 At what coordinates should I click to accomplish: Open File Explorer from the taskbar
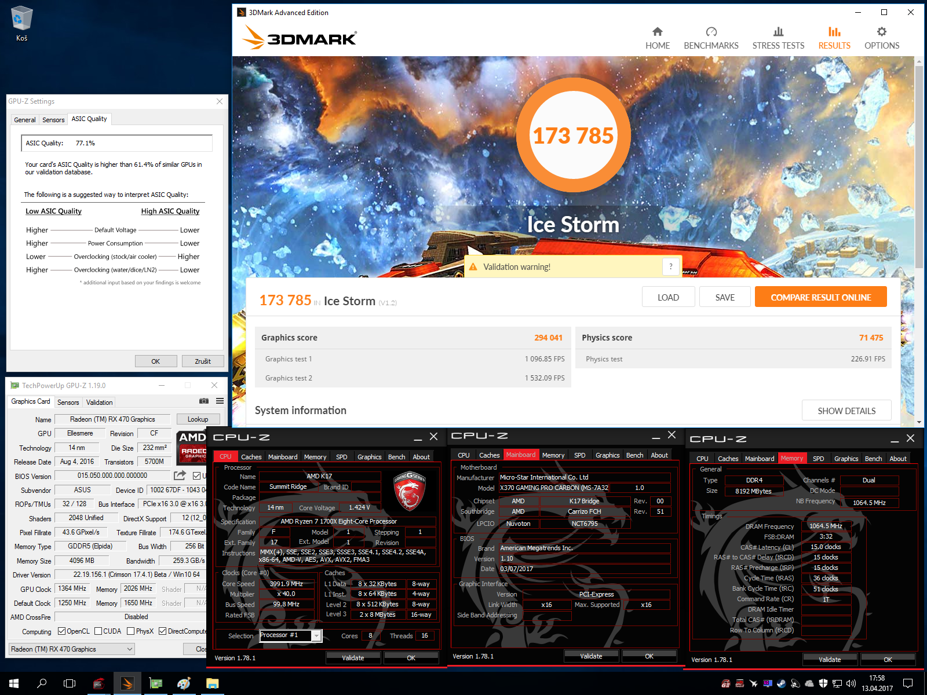[212, 683]
